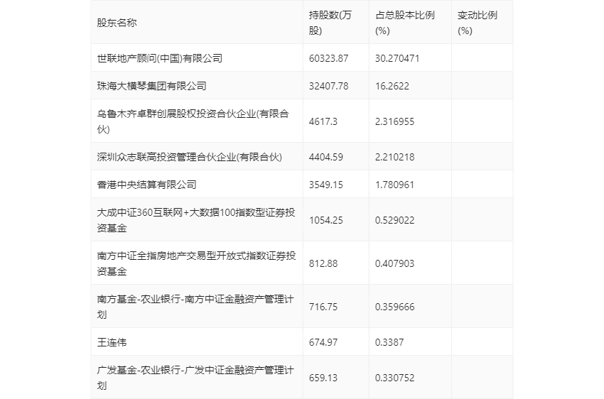Click the percentage 0.529022
Screen dimensions: 604x399
pyautogui.click(x=395, y=220)
